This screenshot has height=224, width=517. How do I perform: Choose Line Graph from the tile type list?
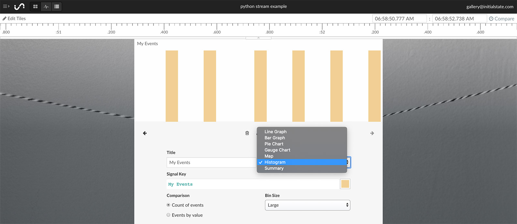[x=275, y=131]
